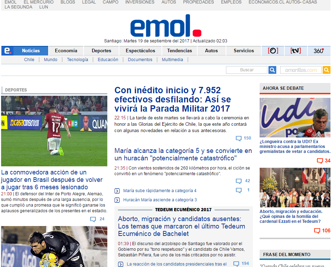
Task: Open the emol TV icon
Action: [x=295, y=51]
